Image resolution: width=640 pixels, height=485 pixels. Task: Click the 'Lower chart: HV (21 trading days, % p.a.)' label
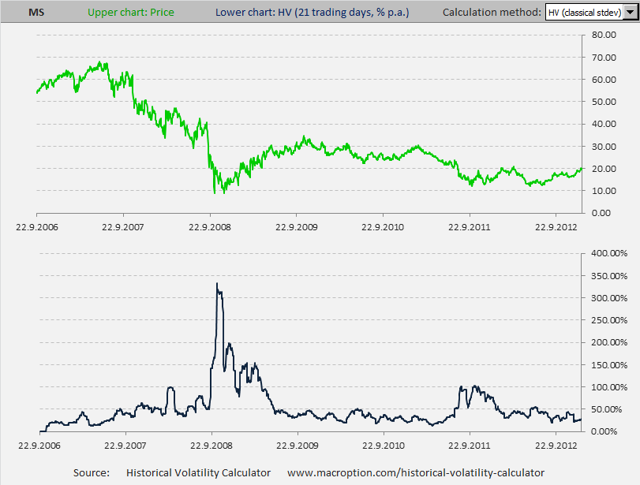tap(313, 13)
